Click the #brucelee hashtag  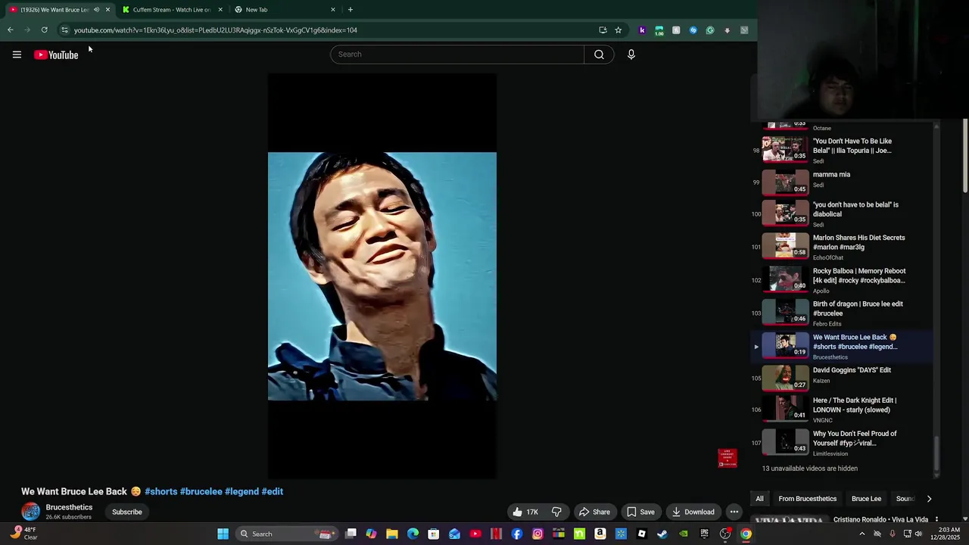[201, 491]
